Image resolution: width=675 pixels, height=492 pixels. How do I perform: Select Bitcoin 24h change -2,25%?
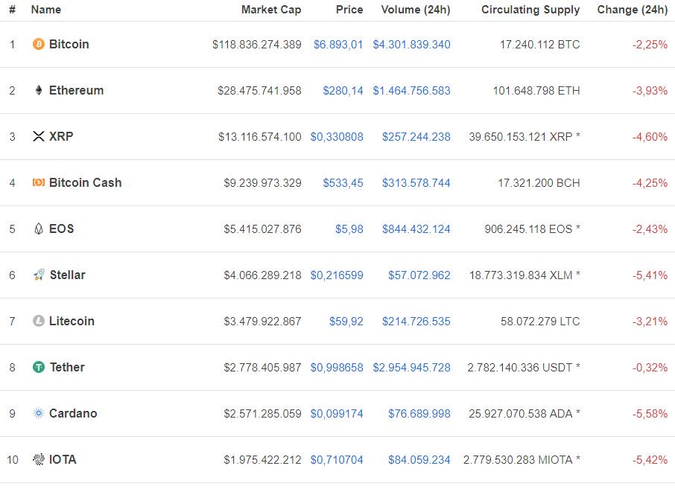click(x=650, y=45)
